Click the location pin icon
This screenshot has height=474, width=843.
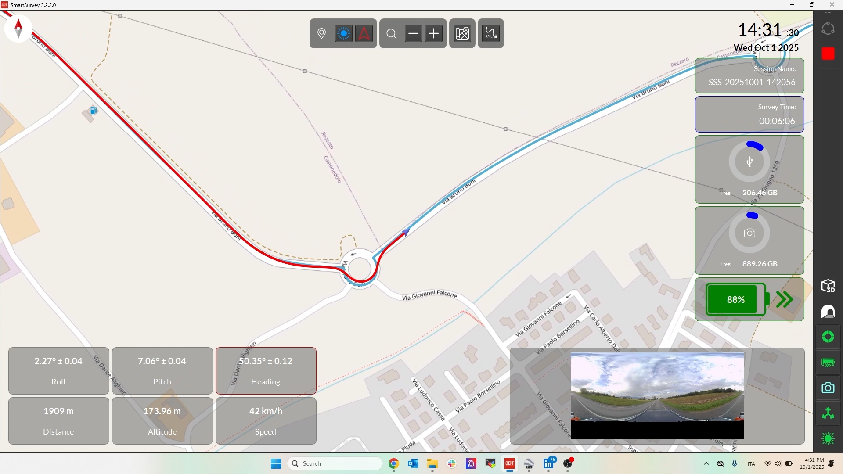[322, 34]
